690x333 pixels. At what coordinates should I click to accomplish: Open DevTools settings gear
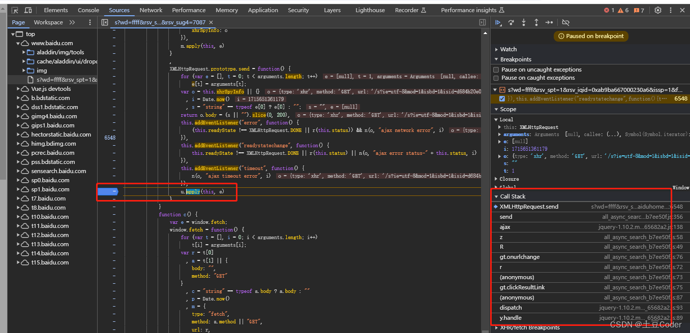pyautogui.click(x=658, y=10)
